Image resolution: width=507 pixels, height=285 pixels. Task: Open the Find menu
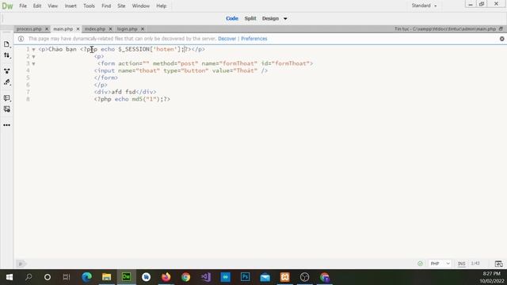pos(106,6)
